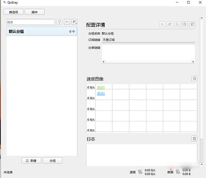This screenshot has height=178, width=206.
Task: Click the 新建 new connection button
Action: 31,161
